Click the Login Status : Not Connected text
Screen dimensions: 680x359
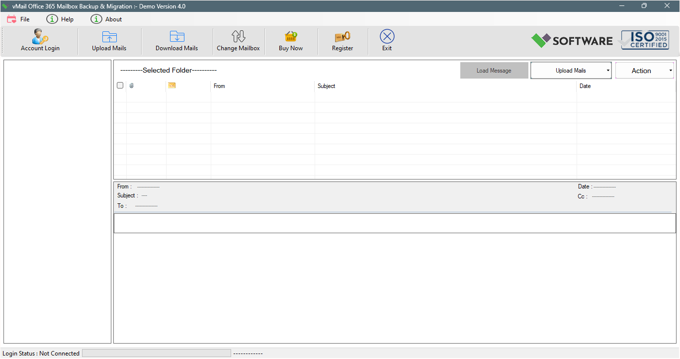coord(41,354)
